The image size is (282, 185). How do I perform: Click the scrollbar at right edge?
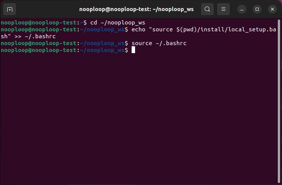279,99
